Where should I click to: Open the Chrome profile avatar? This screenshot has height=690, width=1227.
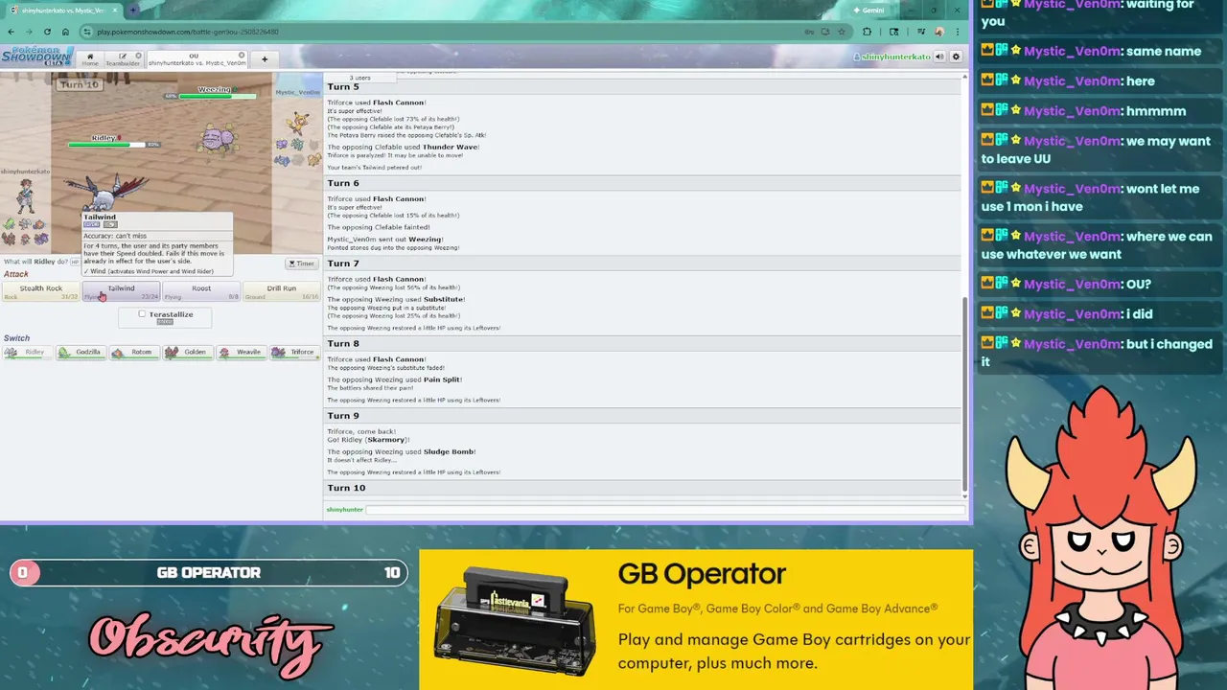939,32
